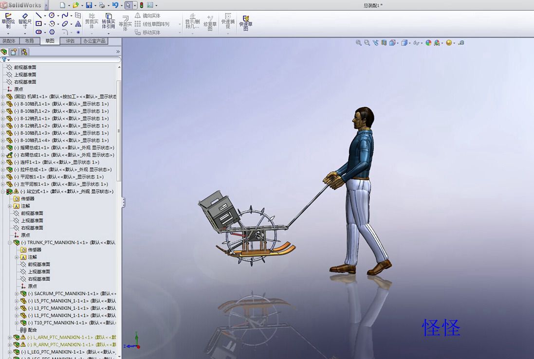Switch to the 装配体 tab
Screen dimensions: 534x359
(x=9, y=41)
